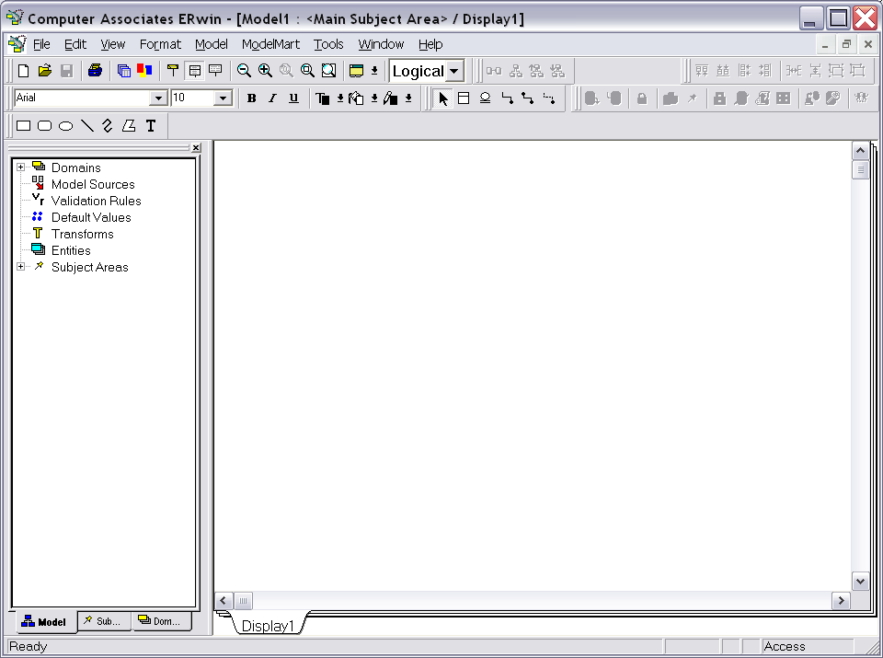Select the Identifying Relationship tool
The height and width of the screenshot is (658, 883).
click(x=507, y=98)
